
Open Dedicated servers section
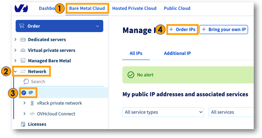[47, 39]
